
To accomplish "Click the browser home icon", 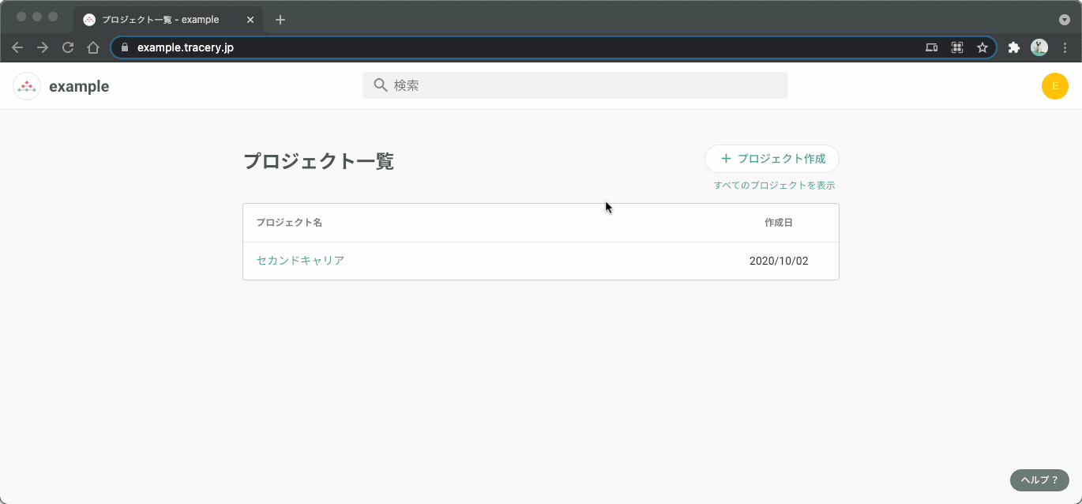I will 93,47.
